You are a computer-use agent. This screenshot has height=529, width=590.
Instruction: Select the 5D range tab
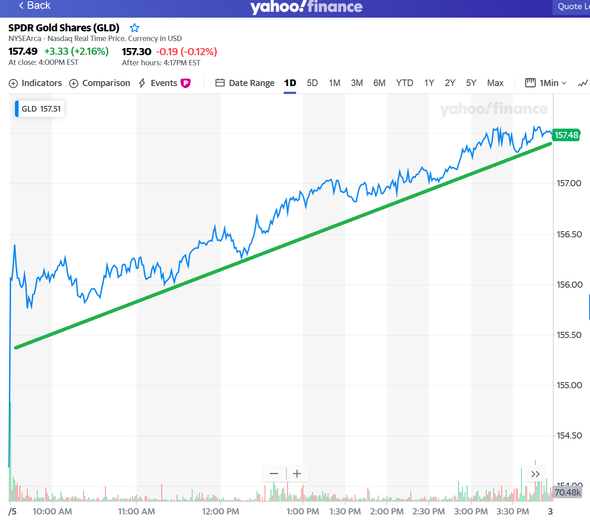coord(312,83)
